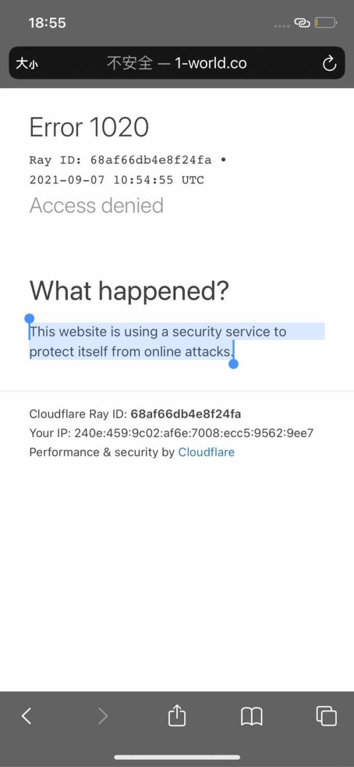Tap the Error 1020 heading
This screenshot has height=767, width=354.
point(89,127)
